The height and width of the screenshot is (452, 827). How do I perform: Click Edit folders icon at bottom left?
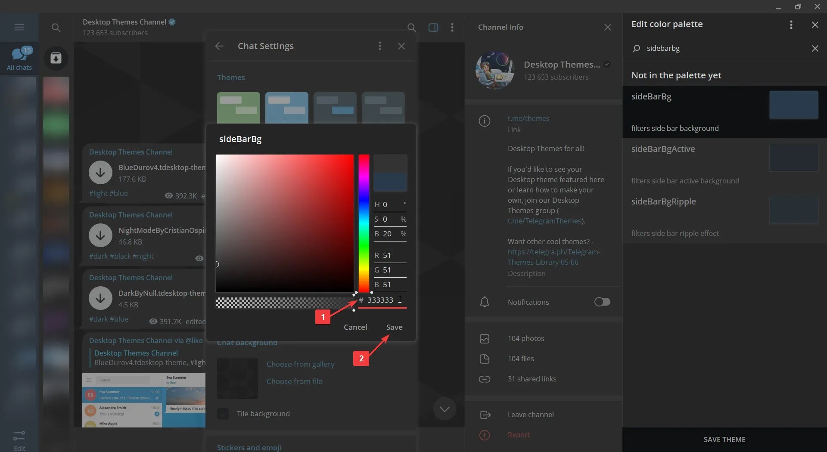(19, 440)
